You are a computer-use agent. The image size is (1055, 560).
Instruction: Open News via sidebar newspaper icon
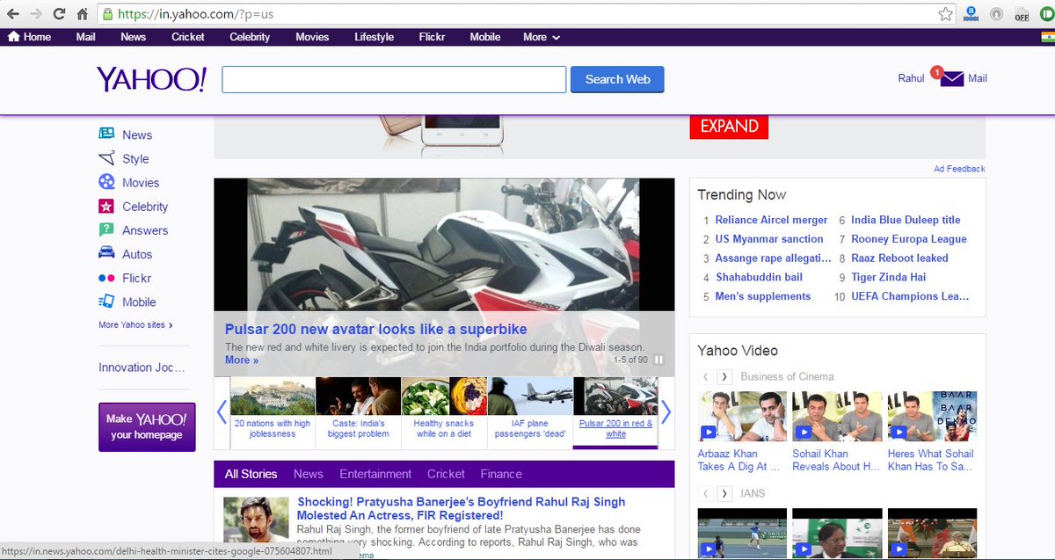(x=106, y=135)
